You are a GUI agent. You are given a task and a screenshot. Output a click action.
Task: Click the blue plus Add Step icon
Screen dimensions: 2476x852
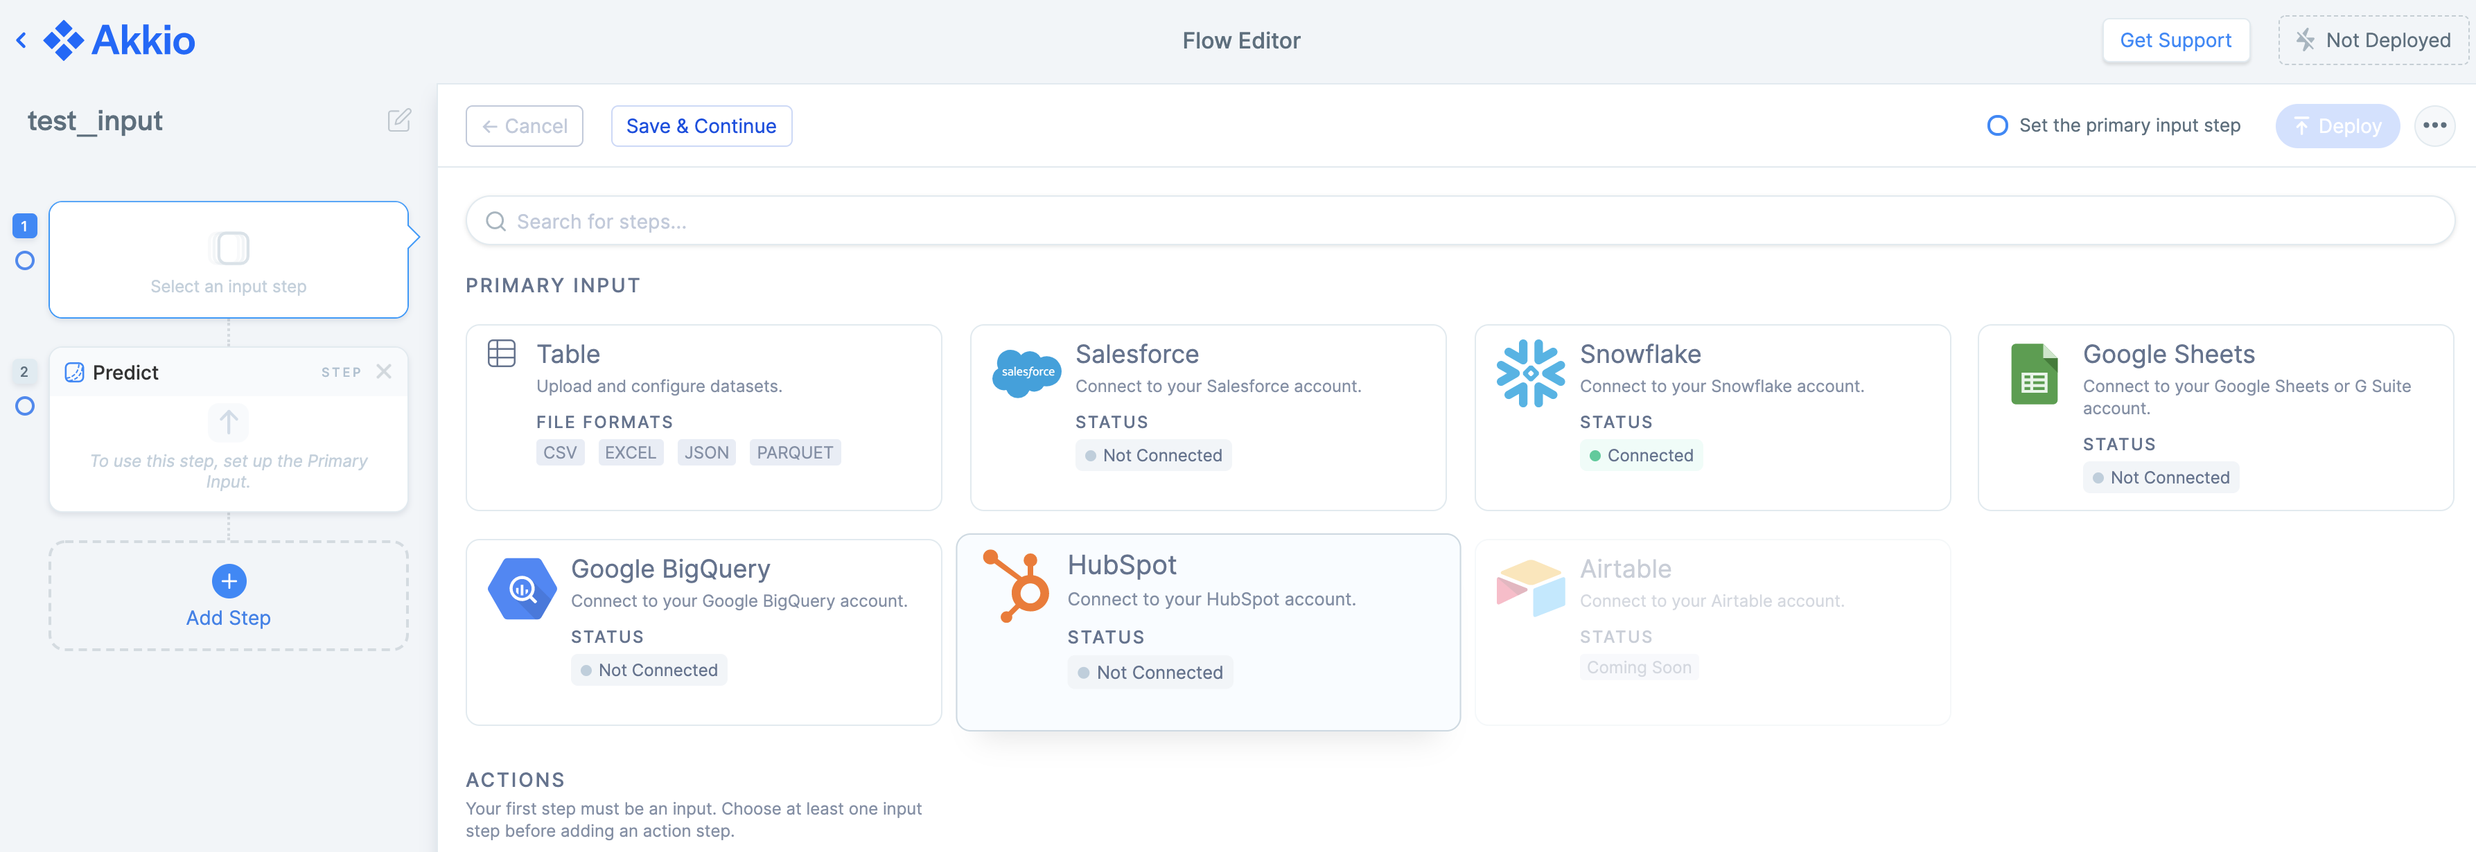229,581
